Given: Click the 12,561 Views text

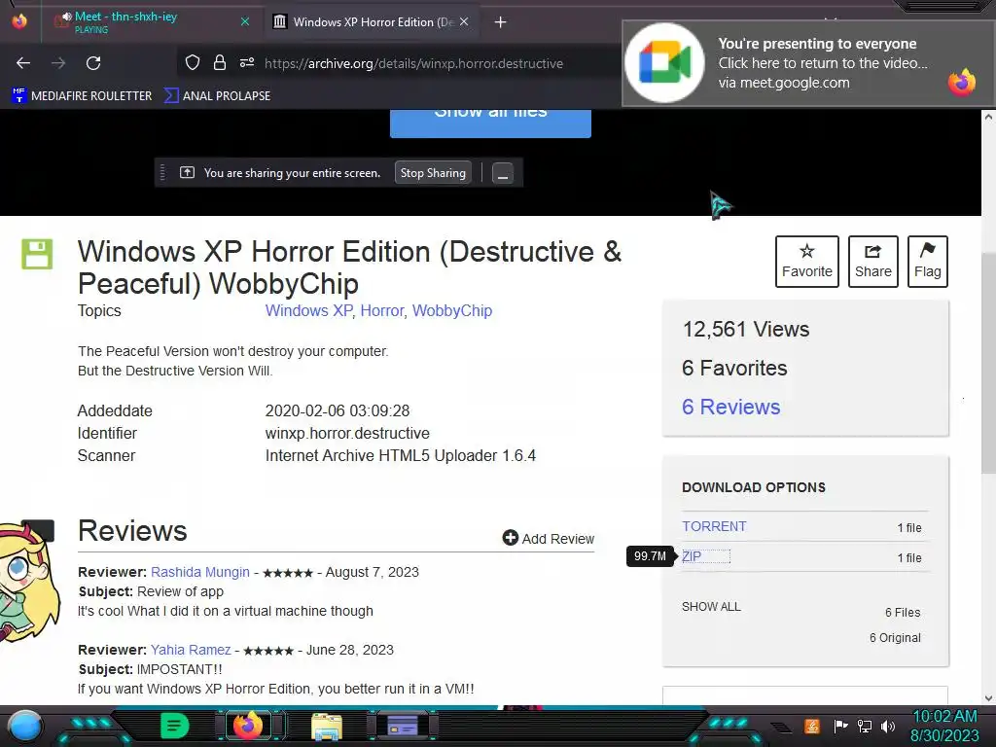Looking at the screenshot, I should coord(746,329).
